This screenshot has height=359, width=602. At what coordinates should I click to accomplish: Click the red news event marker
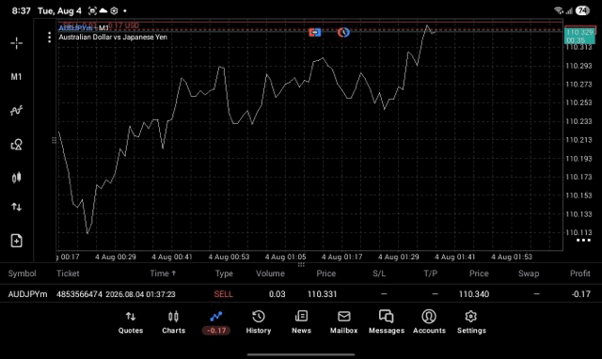tap(314, 33)
